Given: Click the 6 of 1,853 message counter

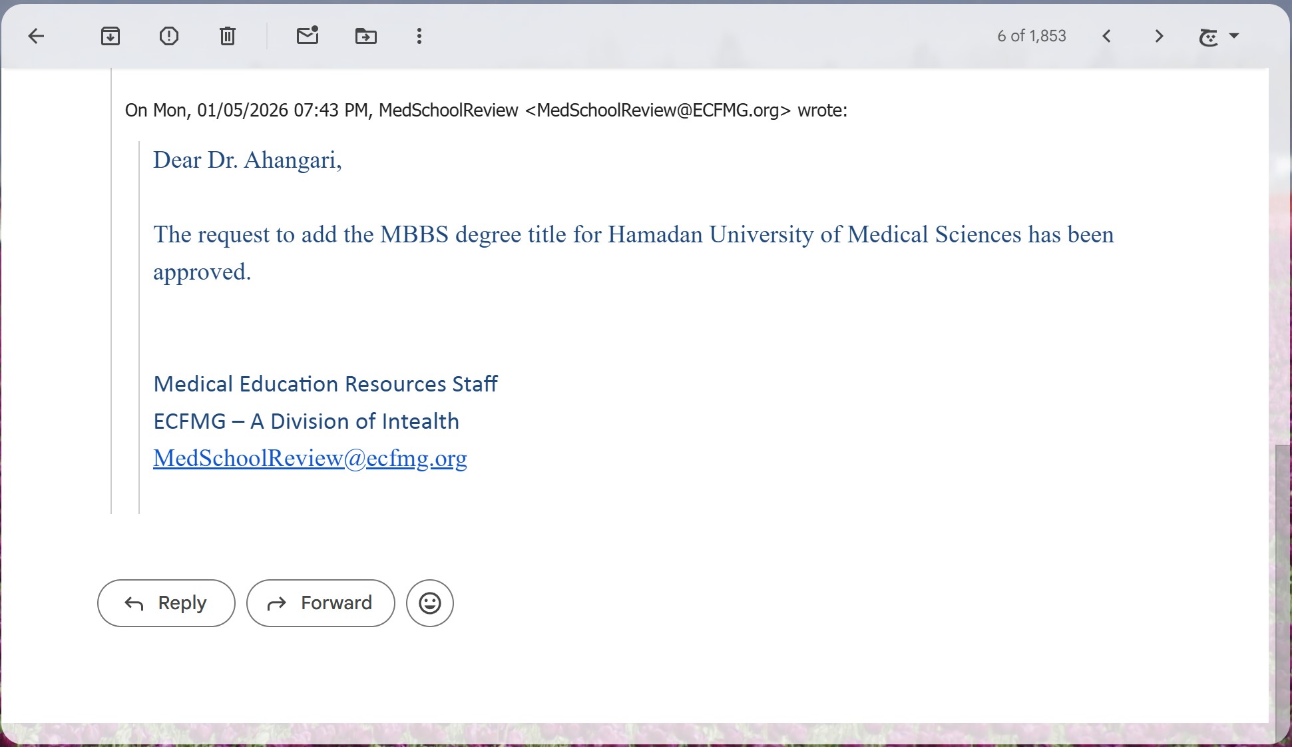Looking at the screenshot, I should pyautogui.click(x=1032, y=36).
